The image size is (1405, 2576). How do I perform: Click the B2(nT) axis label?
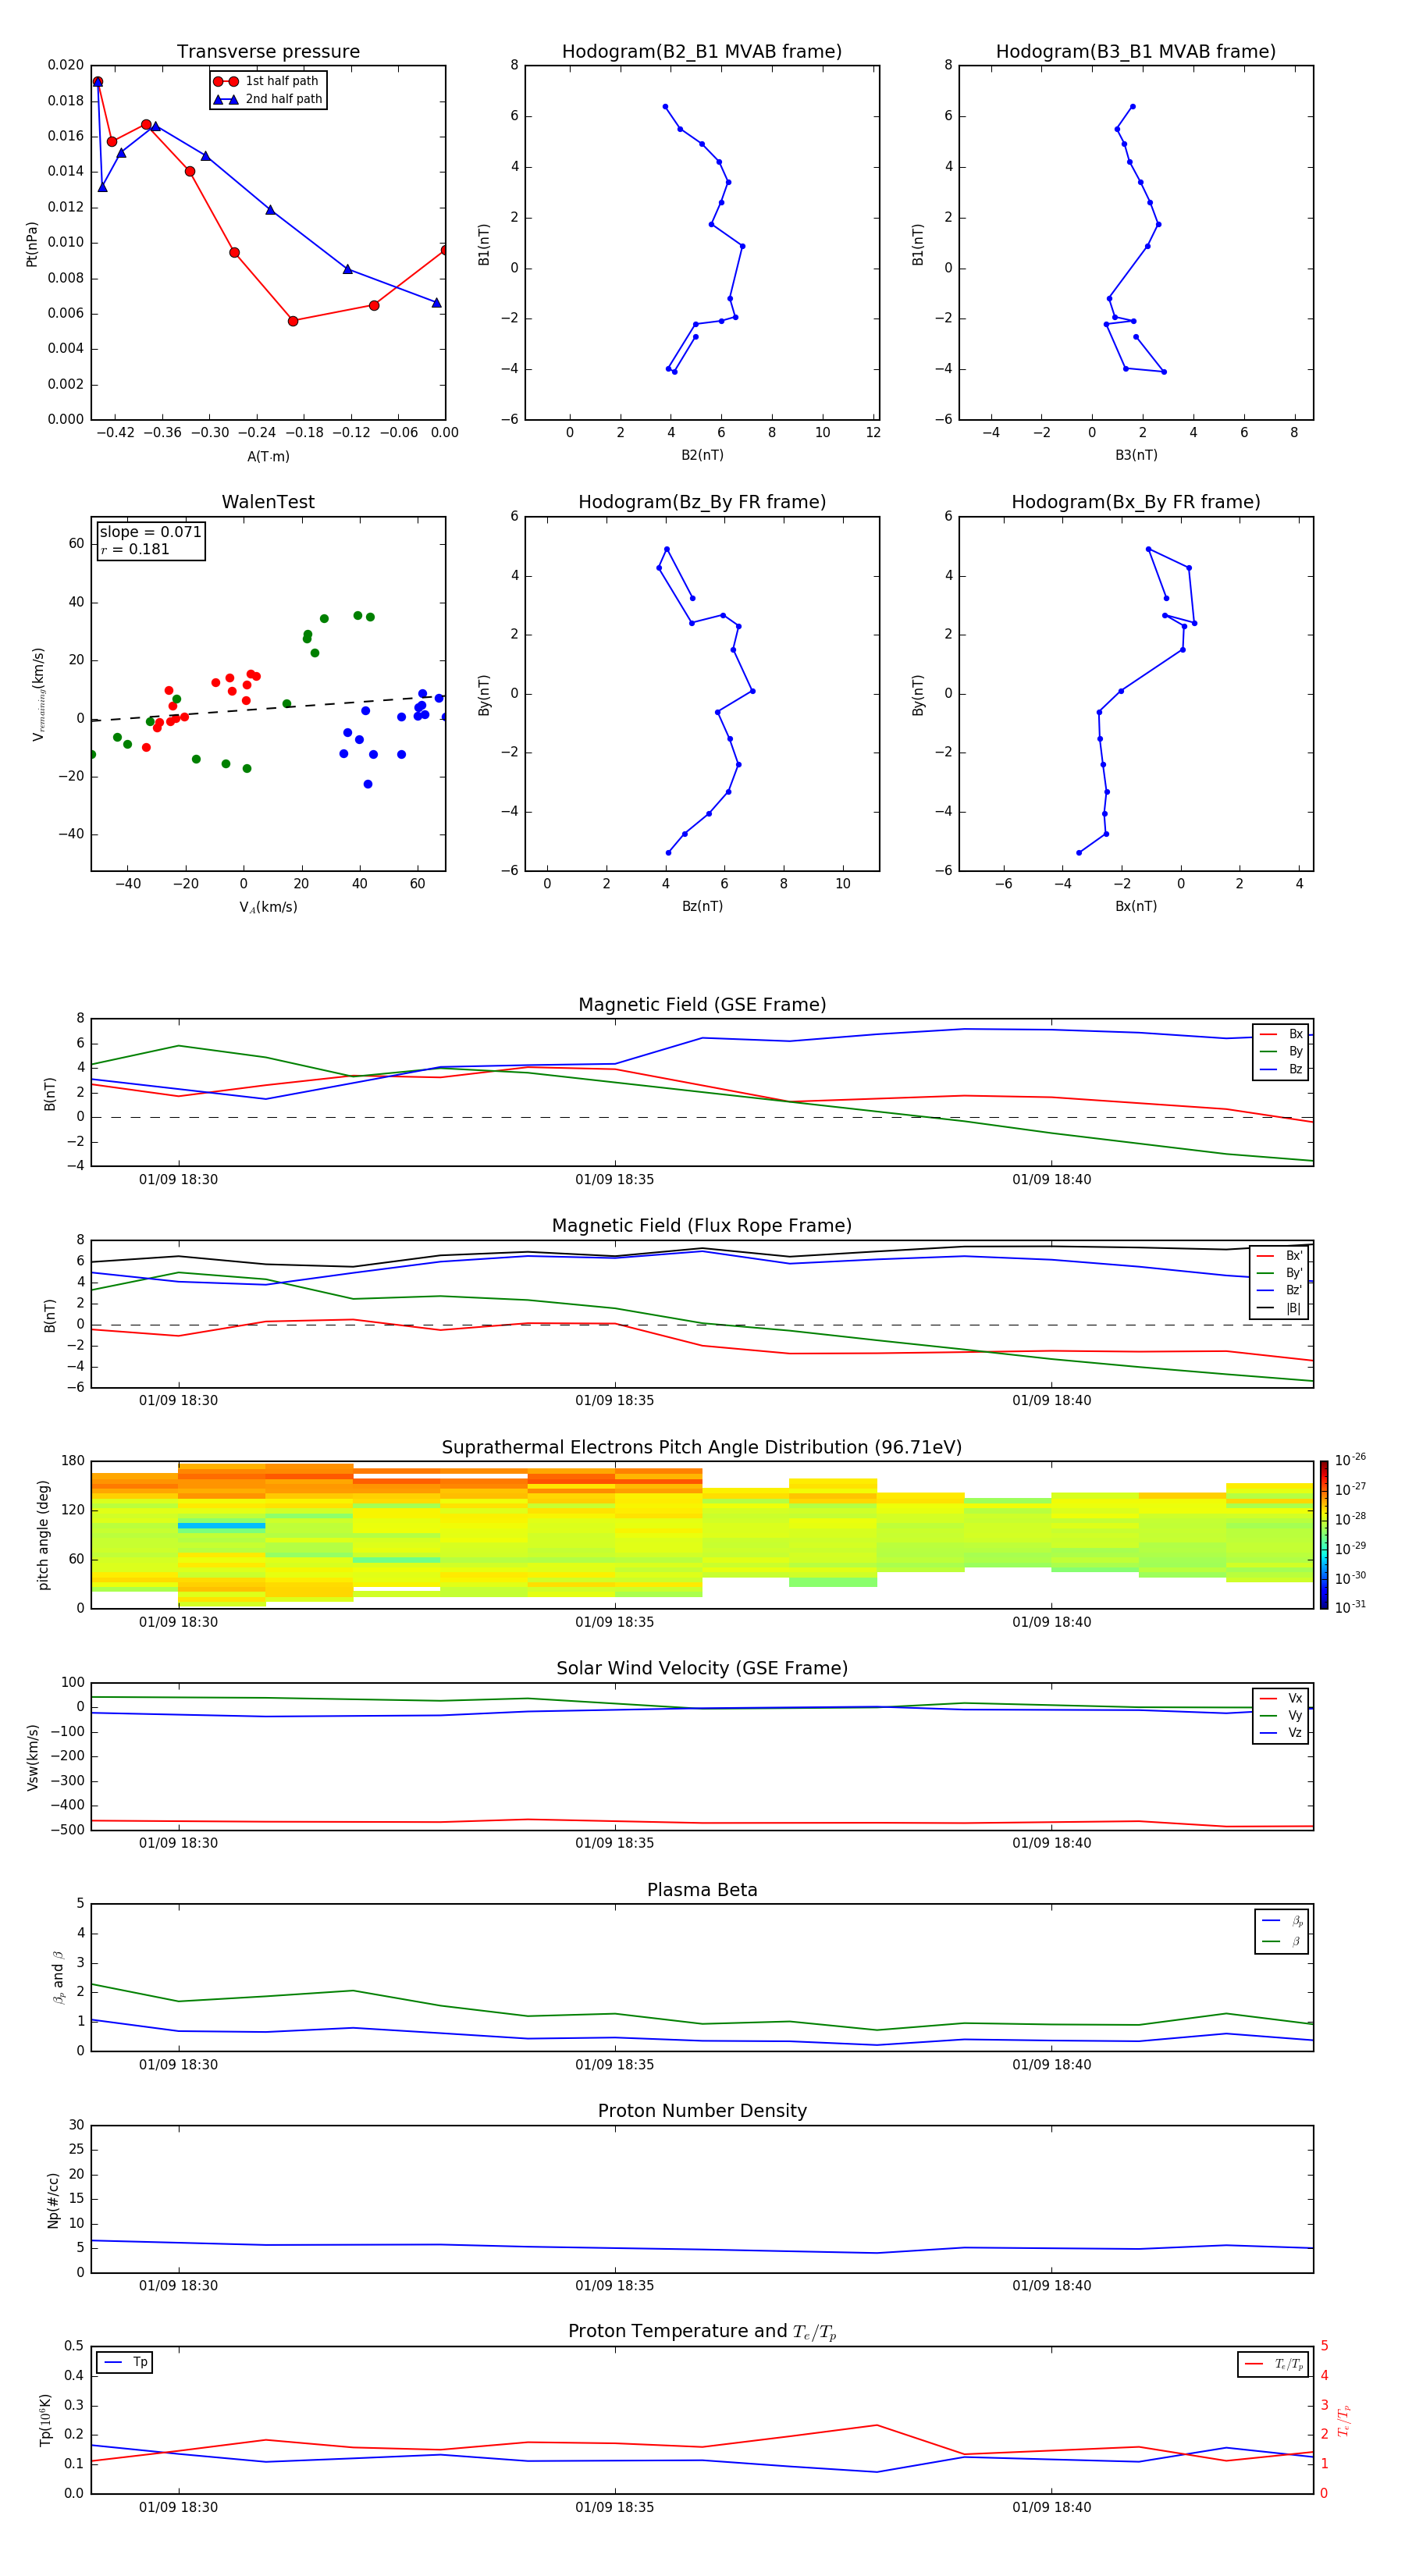702,455
